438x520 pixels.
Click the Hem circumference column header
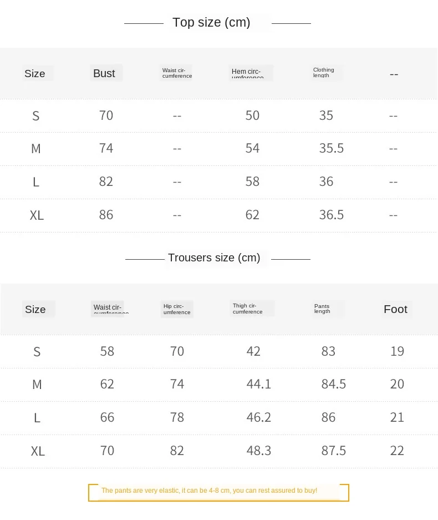(251, 73)
